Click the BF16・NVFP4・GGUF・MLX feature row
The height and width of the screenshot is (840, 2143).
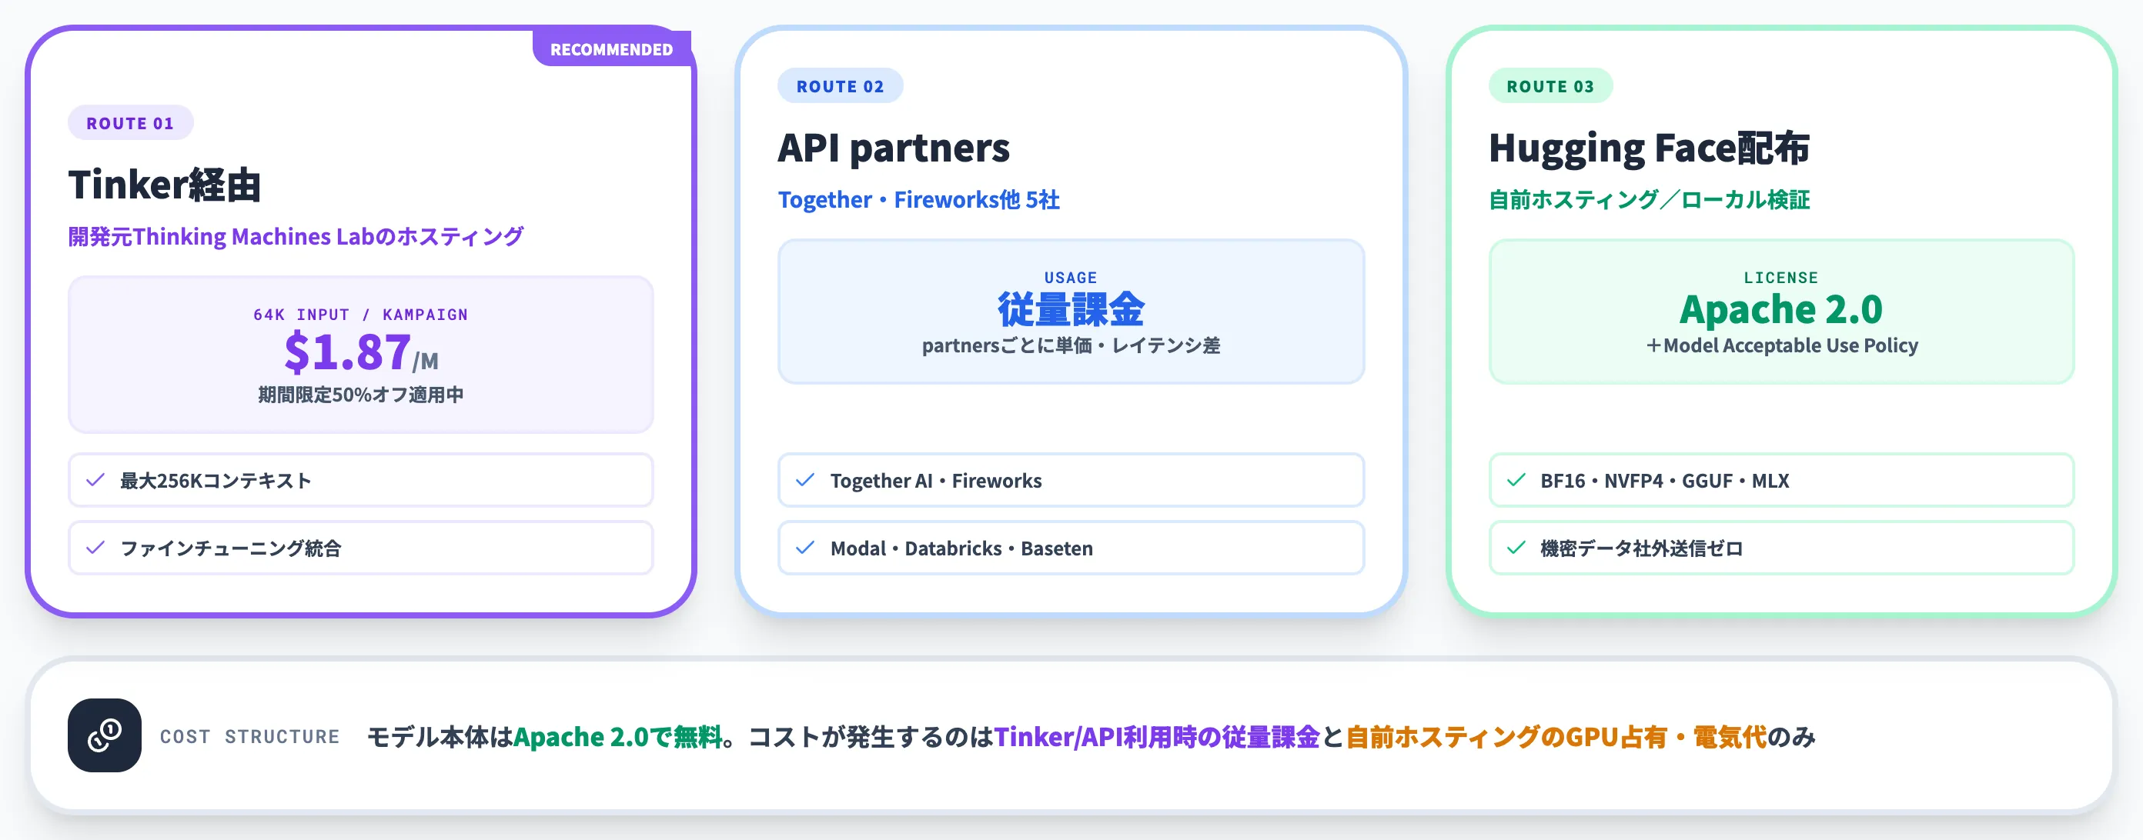[1781, 480]
